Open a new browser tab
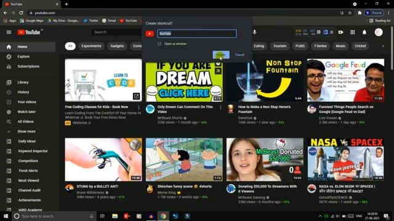This screenshot has width=394, height=221. click(66, 4)
